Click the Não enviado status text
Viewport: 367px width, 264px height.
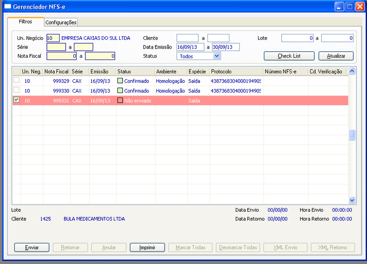click(138, 101)
